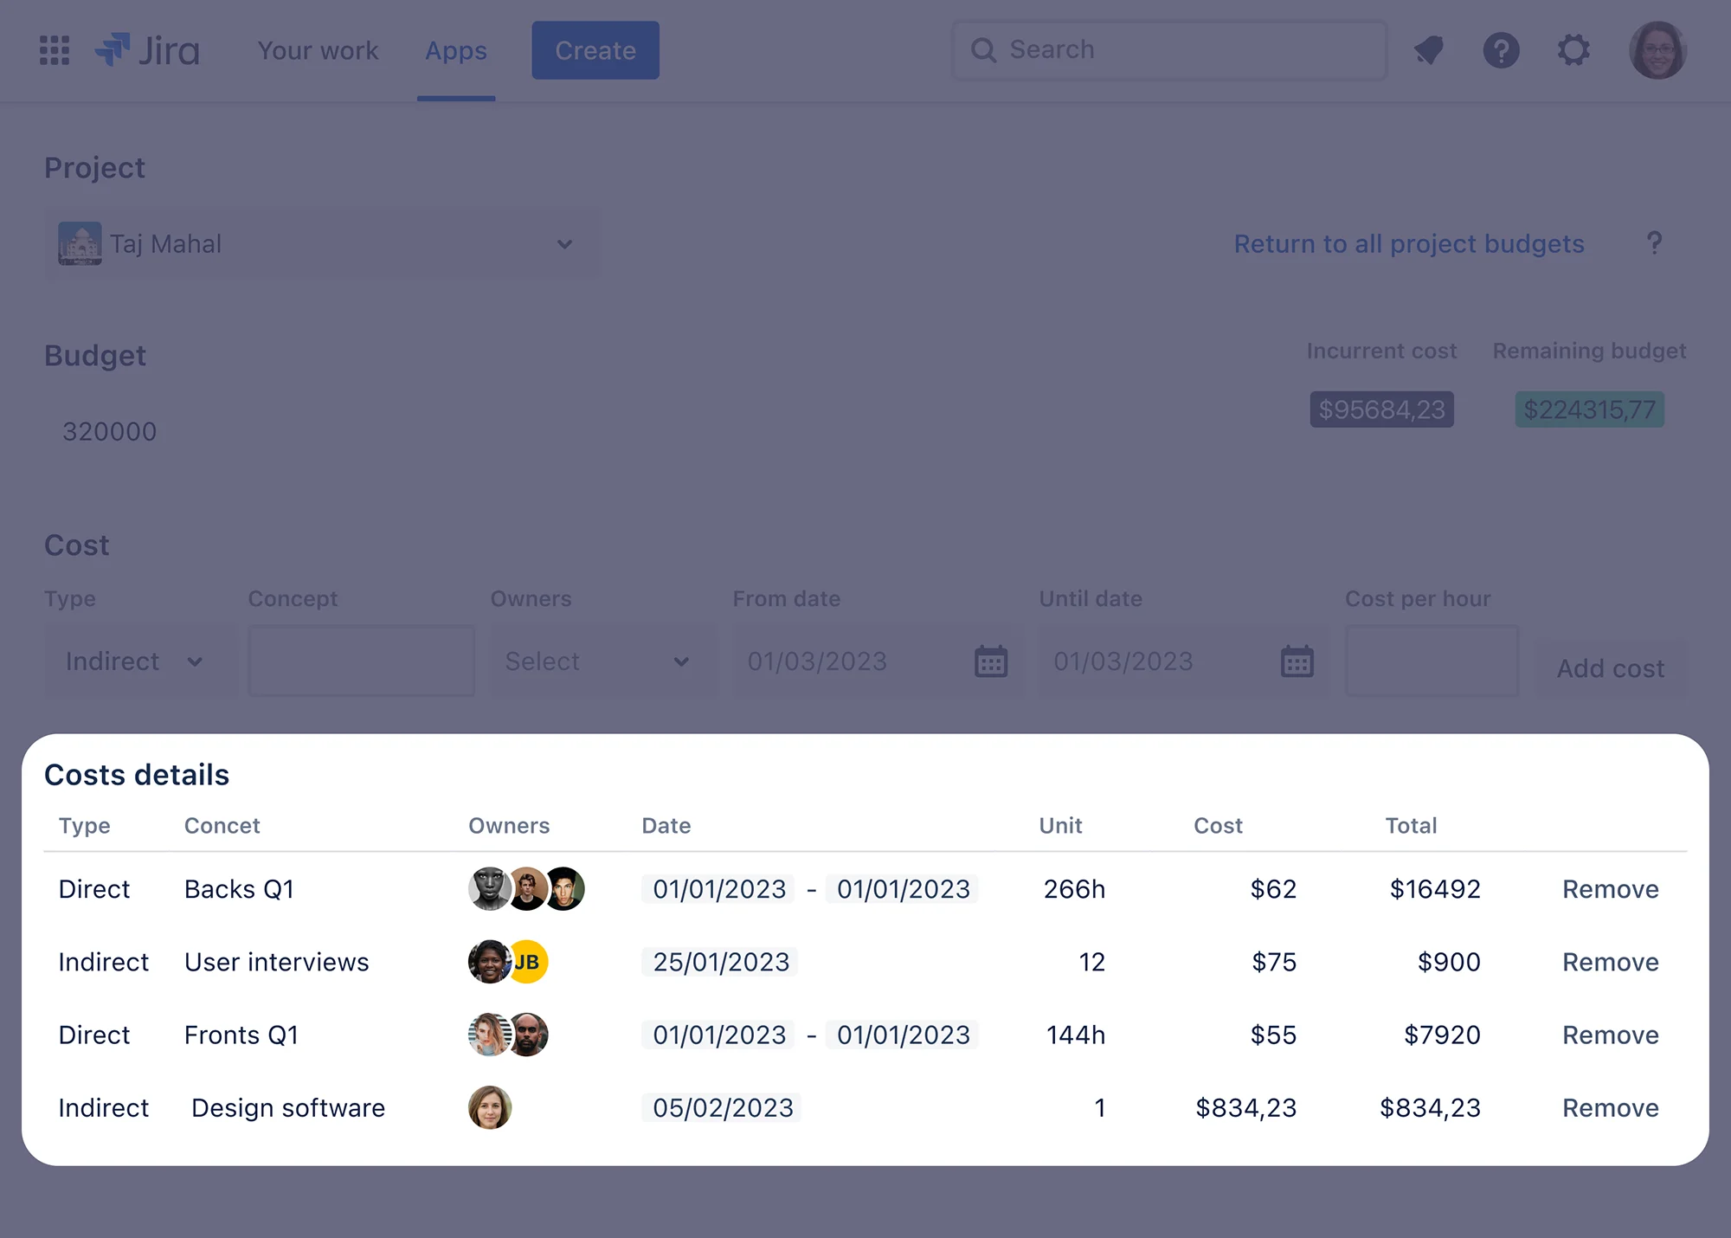This screenshot has height=1238, width=1731.
Task: Follow the Return to all project budgets link
Action: coord(1408,243)
